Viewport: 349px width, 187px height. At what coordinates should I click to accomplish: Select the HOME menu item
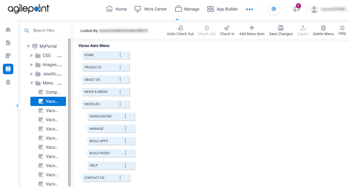106,55
